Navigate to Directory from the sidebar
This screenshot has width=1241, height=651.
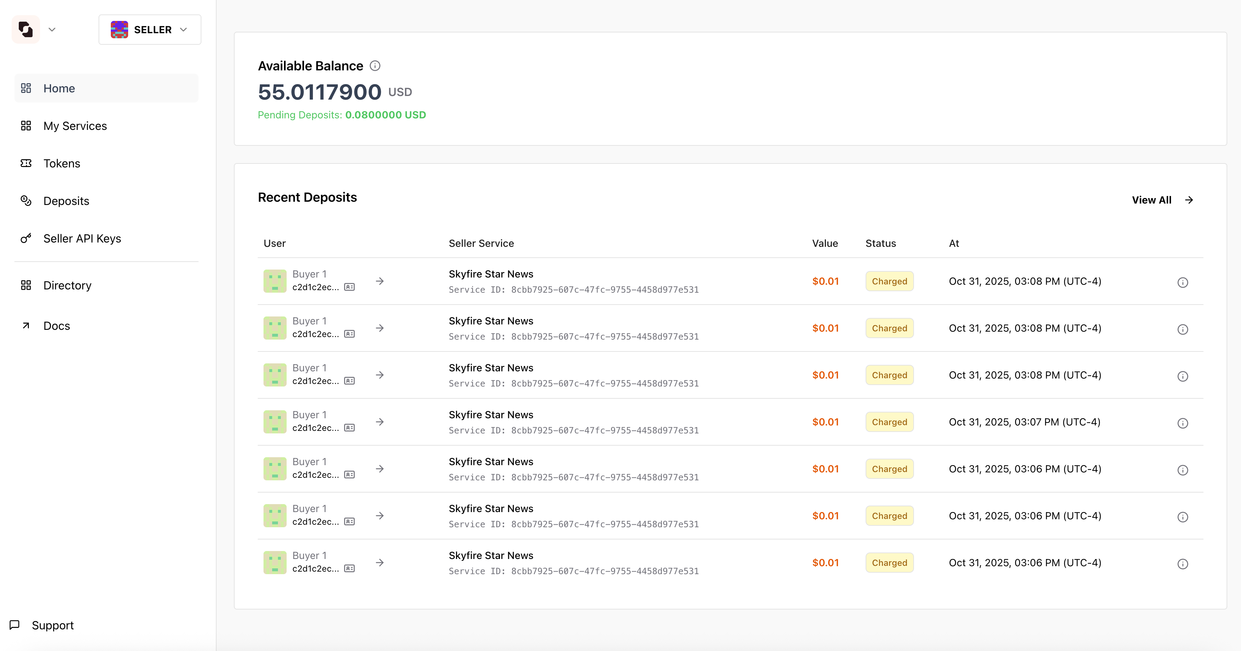[x=67, y=285]
